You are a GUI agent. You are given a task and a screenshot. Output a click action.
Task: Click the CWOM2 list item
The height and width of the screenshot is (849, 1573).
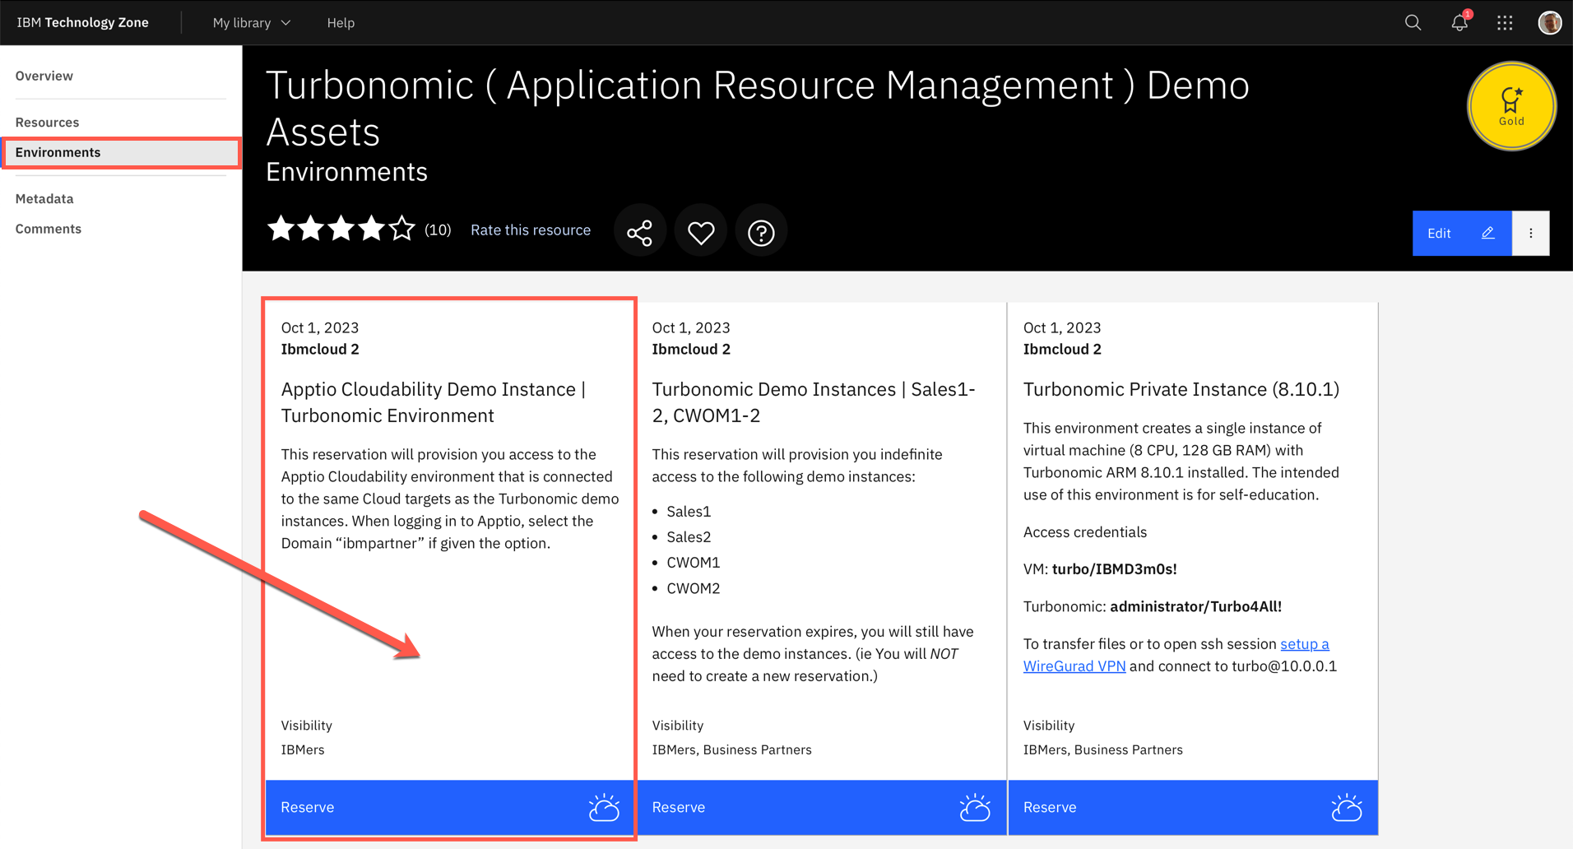tap(694, 588)
